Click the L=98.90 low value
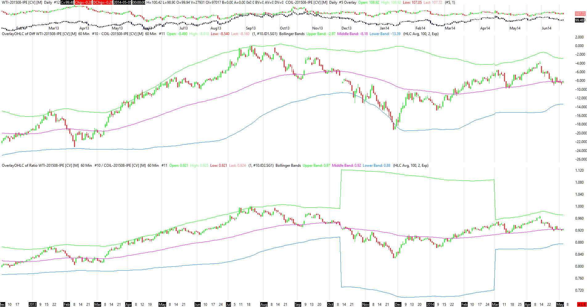This screenshot has width=587, height=307. 169,2
